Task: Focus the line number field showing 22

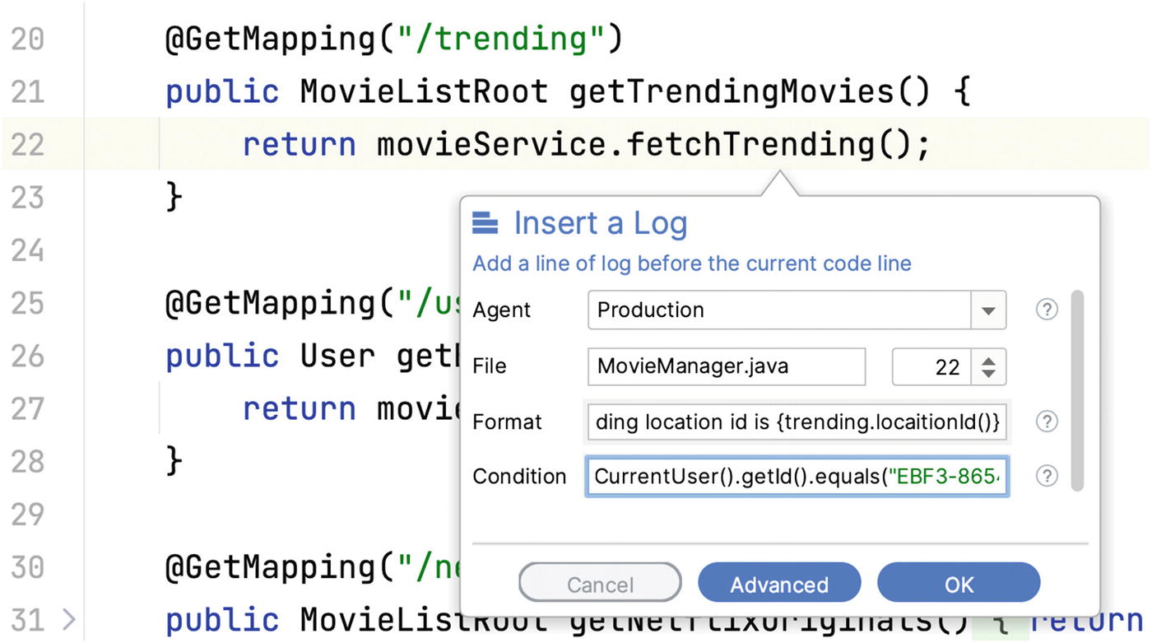Action: click(931, 367)
